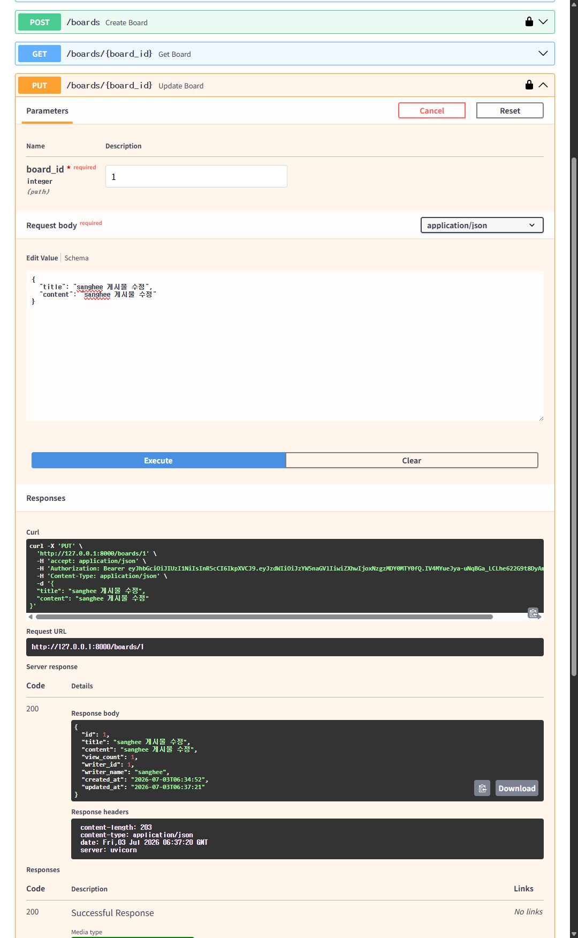Viewport: 578px width, 938px height.
Task: Copy the curl command to clipboard
Action: coord(533,613)
